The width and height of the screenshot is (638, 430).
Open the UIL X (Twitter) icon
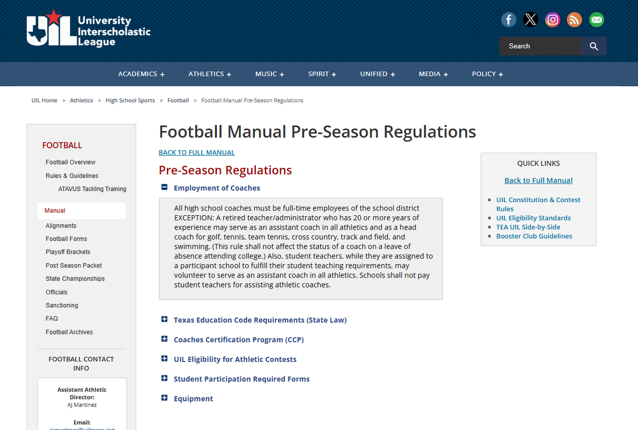pos(531,20)
